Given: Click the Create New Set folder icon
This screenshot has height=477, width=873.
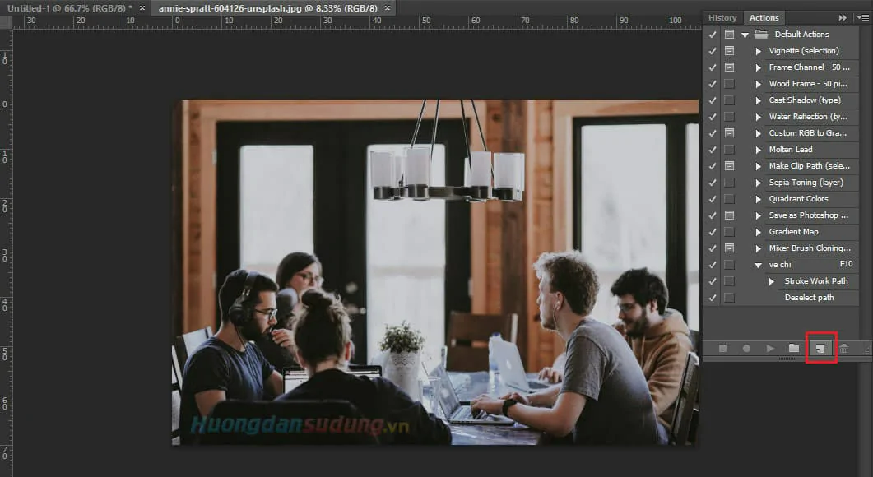Looking at the screenshot, I should (x=795, y=348).
